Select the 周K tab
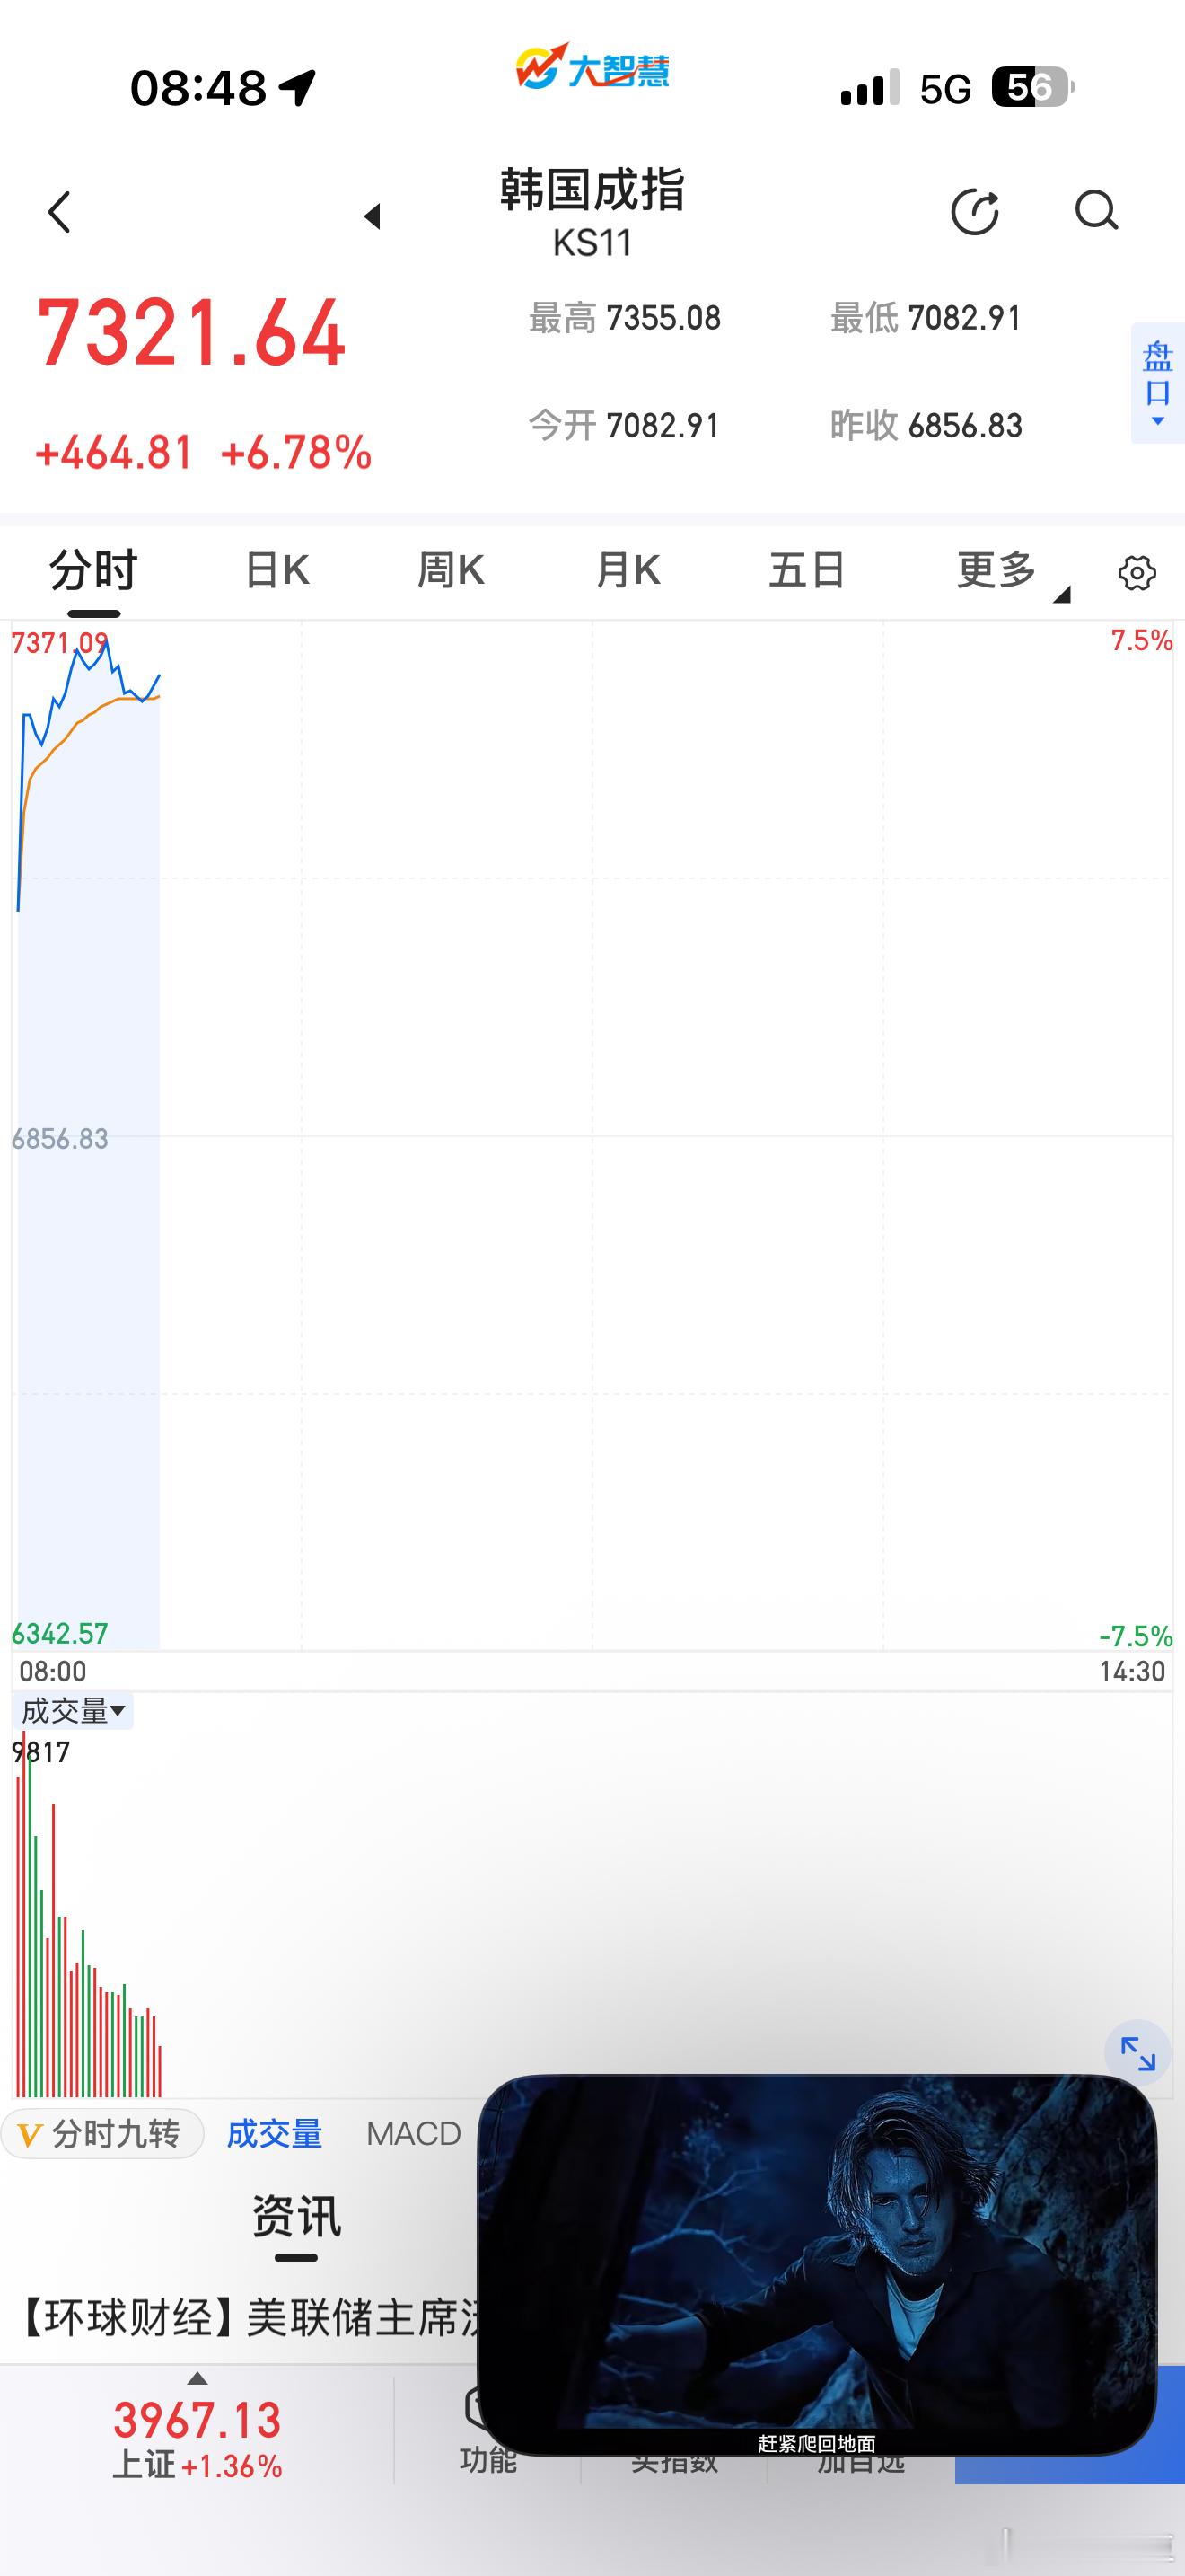Screen dimensions: 1185x2576 [x=451, y=571]
